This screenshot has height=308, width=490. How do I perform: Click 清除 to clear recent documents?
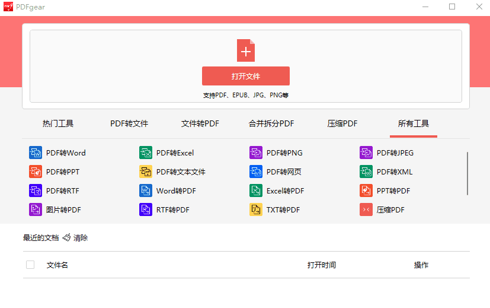[x=80, y=238]
